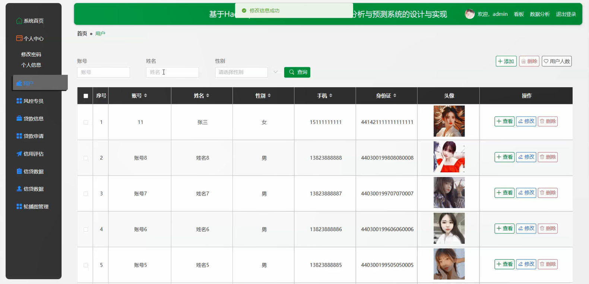
Task: Click 退出登录 to log out
Action: 566,14
